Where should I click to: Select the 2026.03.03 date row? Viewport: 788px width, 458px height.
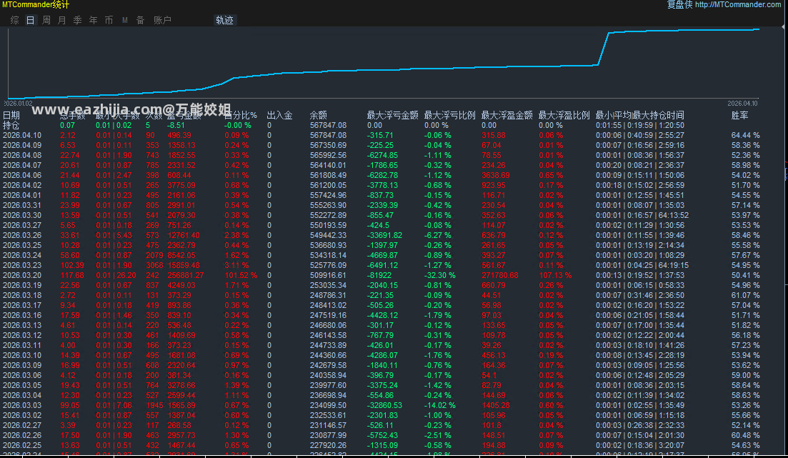tap(382, 405)
